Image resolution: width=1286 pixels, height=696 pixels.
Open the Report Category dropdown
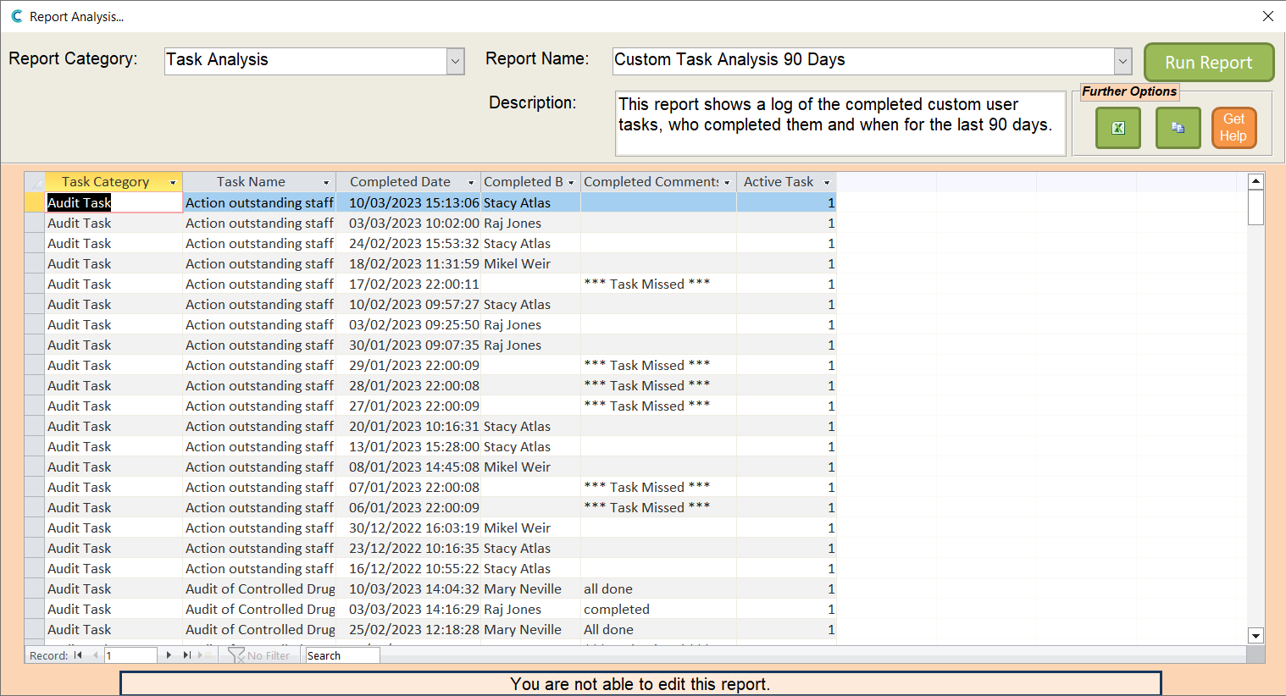455,61
